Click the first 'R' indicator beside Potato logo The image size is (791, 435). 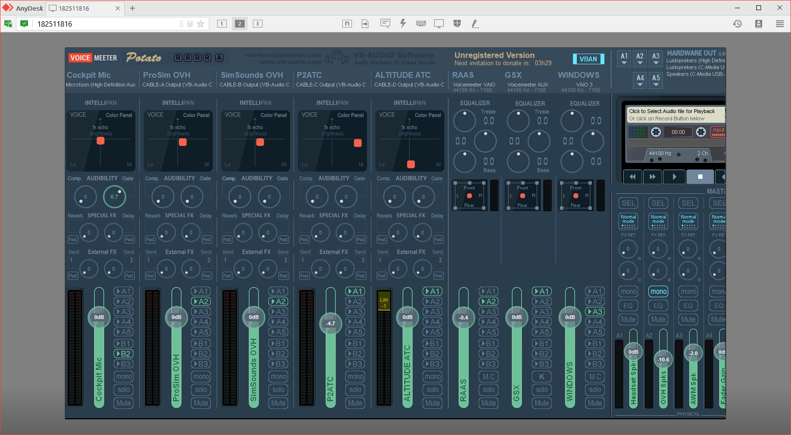click(178, 58)
